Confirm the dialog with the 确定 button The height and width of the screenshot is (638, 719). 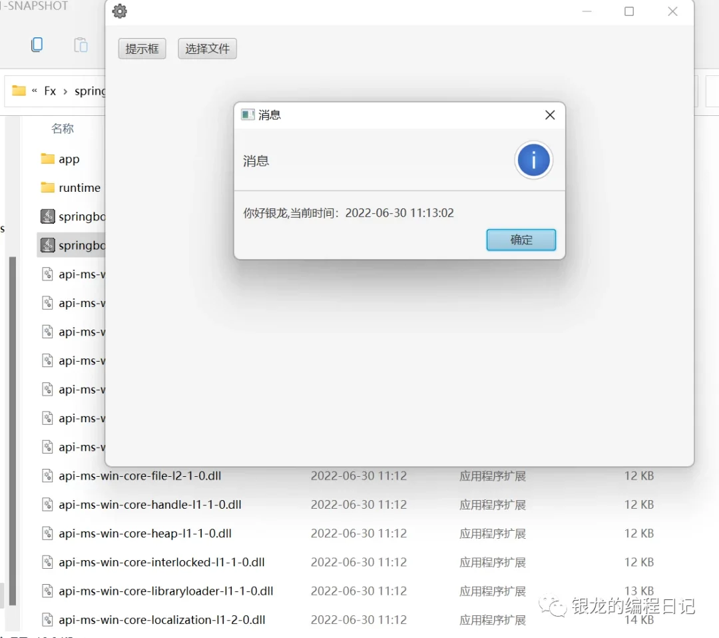pos(521,240)
